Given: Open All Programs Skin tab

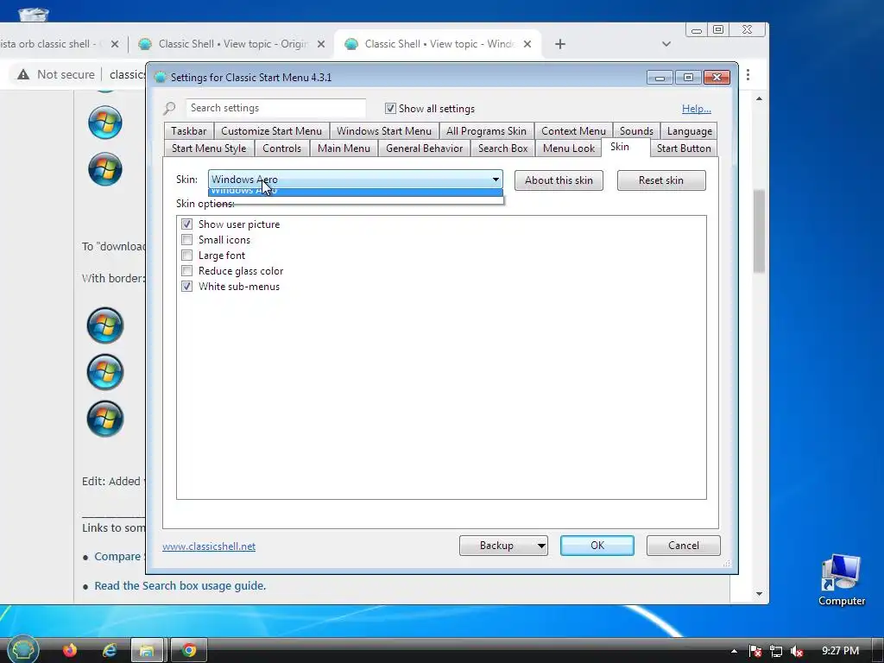Looking at the screenshot, I should tap(486, 131).
